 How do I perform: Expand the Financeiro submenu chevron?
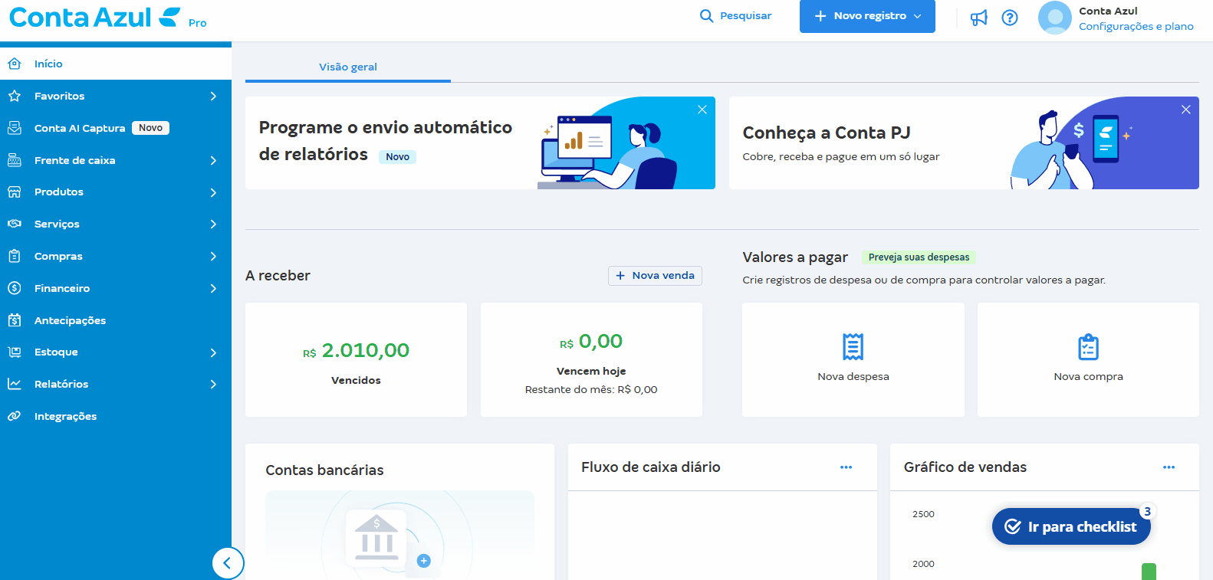pyautogui.click(x=213, y=288)
